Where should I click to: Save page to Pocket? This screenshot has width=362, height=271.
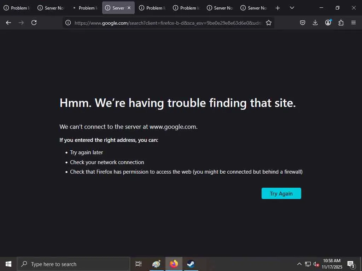click(303, 23)
